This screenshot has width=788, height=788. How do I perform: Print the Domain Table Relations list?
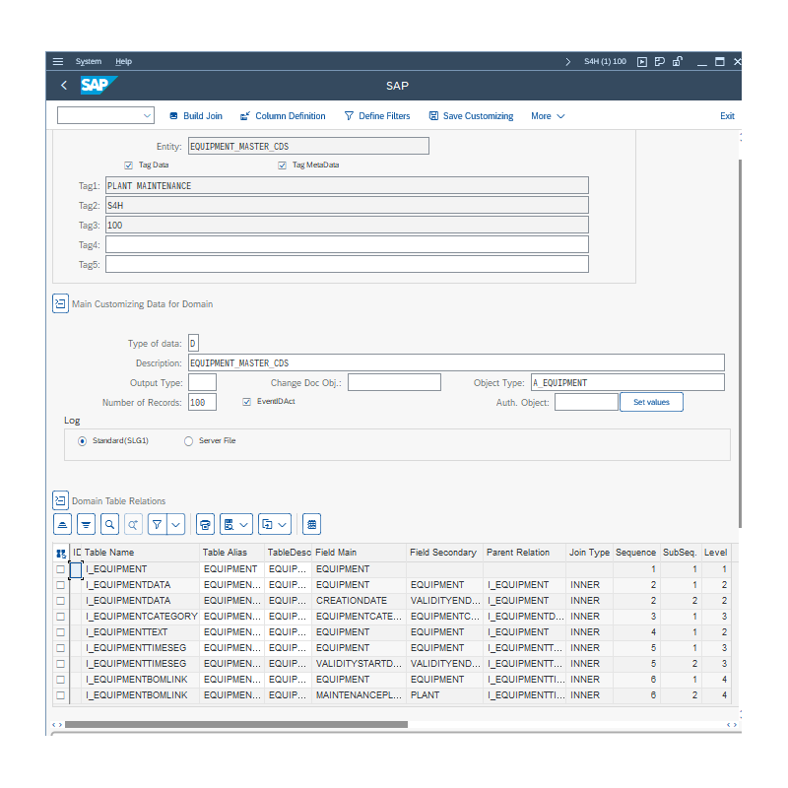pos(205,524)
